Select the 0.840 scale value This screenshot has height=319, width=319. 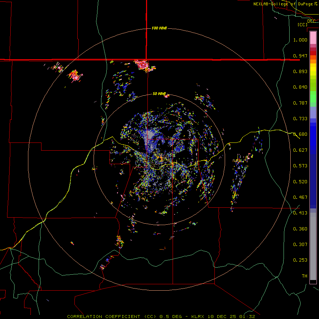click(x=300, y=87)
